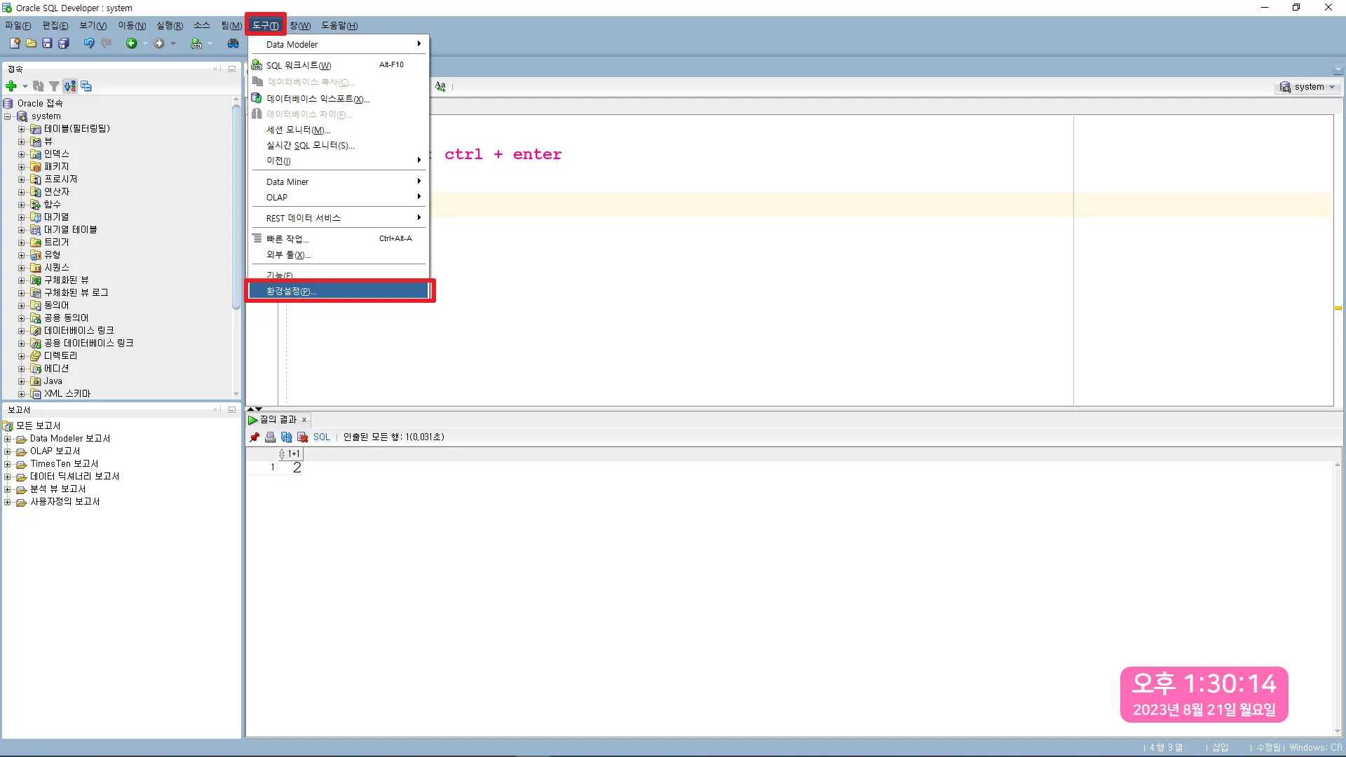Screen dimensions: 1346x757
Task: Click the Save All disks icon
Action: pos(63,43)
